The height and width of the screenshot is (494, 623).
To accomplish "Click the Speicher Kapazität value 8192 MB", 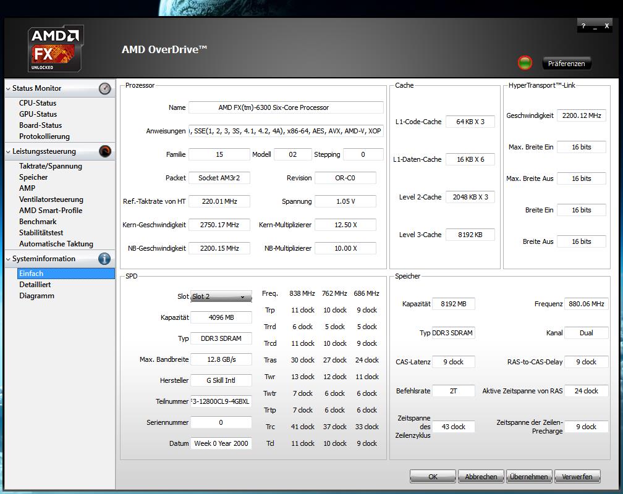I will click(454, 304).
